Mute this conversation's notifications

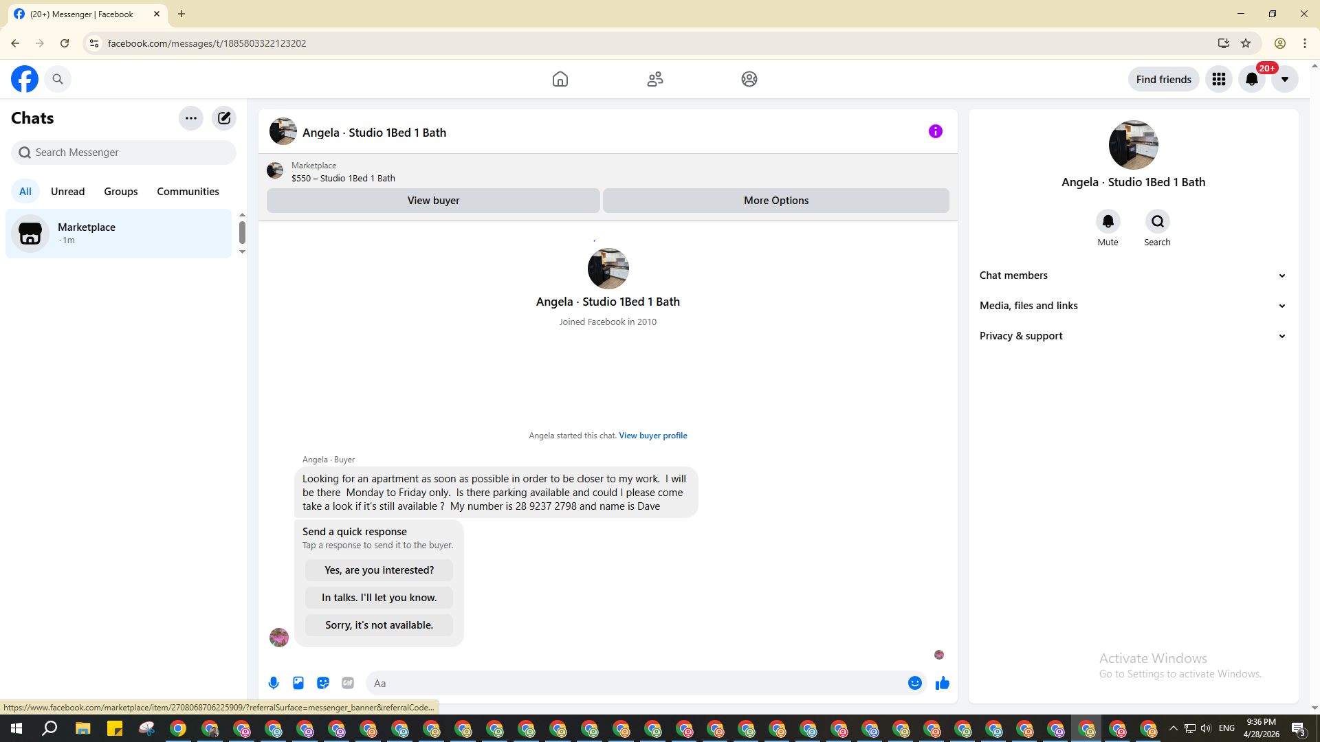tap(1108, 221)
